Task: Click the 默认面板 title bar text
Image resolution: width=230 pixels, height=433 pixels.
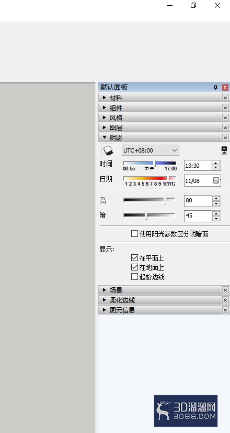Action: [114, 87]
